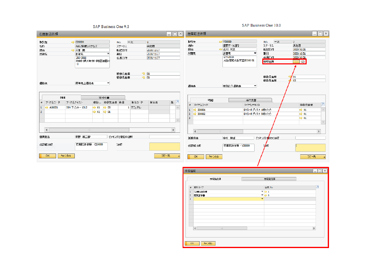Open row 2 document link arrow in reference dialog
The image size is (366, 270).
pos(266,195)
